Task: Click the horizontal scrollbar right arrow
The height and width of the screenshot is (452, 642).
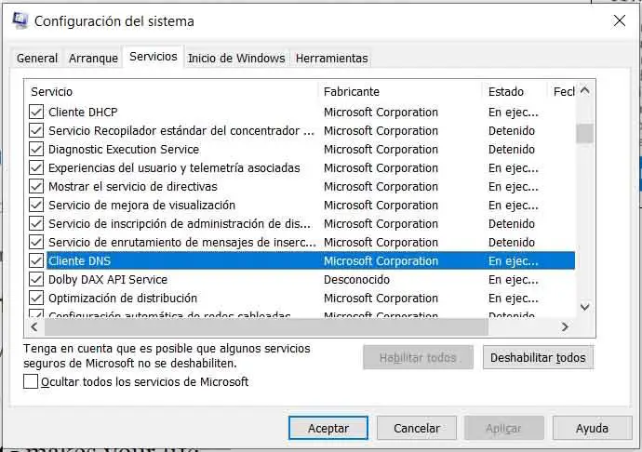Action: (565, 327)
